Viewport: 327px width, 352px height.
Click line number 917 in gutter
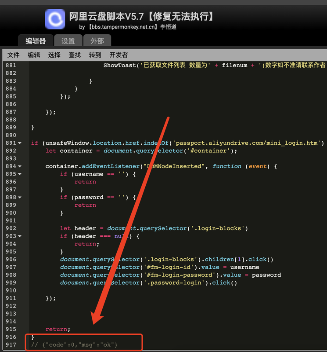(x=11, y=345)
